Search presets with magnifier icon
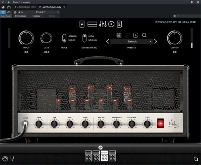The image size is (201, 165). [x=144, y=35]
